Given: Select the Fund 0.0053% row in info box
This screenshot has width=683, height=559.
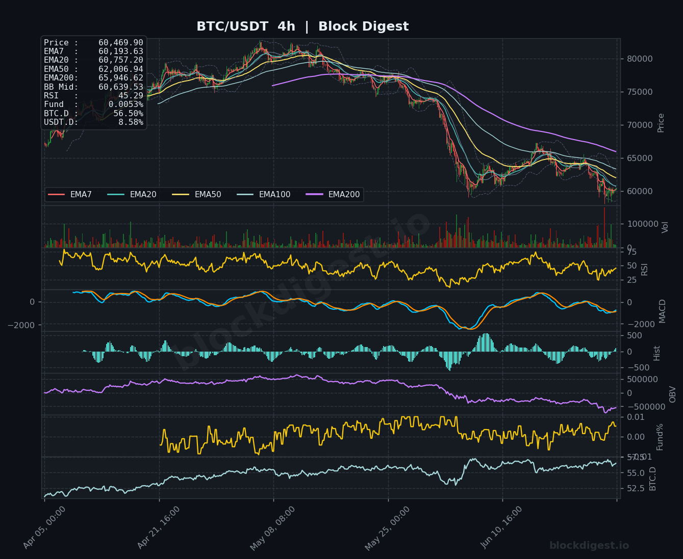Looking at the screenshot, I should click(x=93, y=104).
